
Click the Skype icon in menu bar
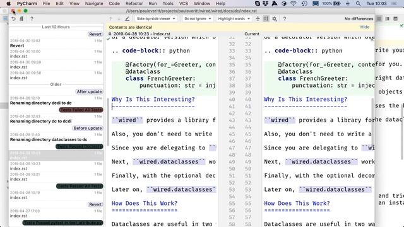[x=257, y=3]
